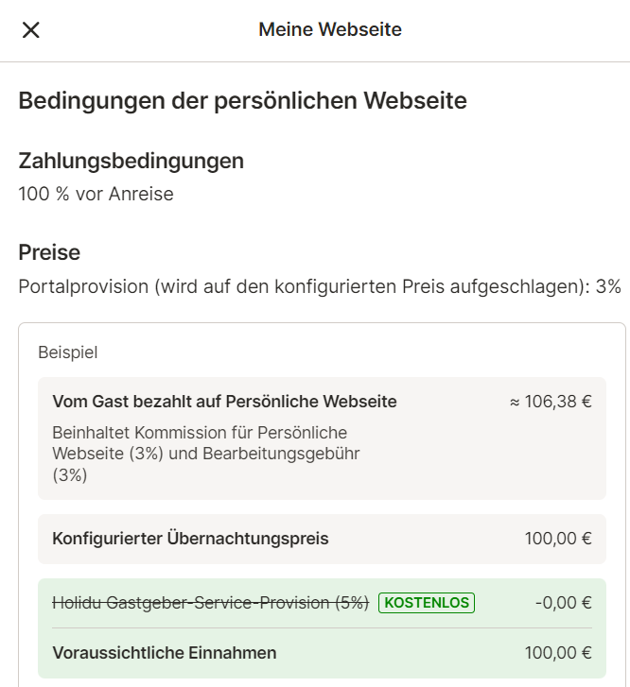Select the Vom Gast bezahlt row title
This screenshot has width=630, height=687.
[224, 402]
